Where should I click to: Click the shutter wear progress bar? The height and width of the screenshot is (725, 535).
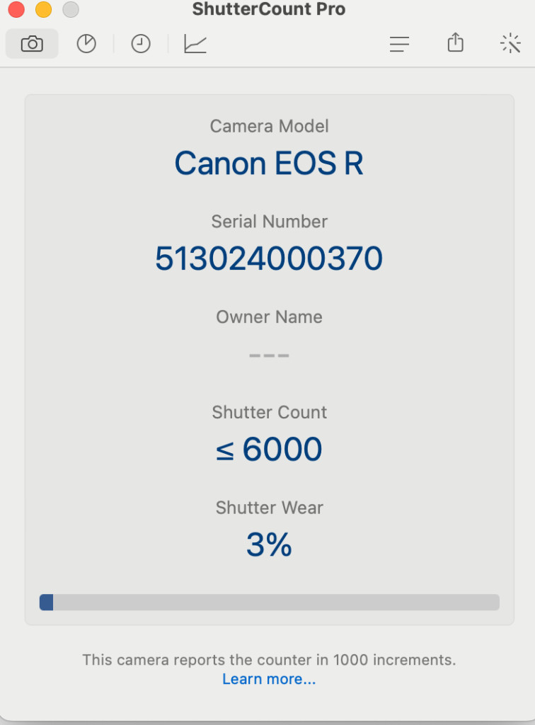click(270, 602)
